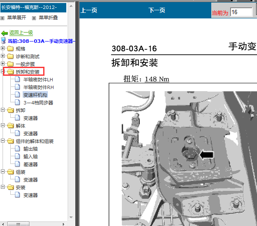257x226 pixels.
Task: Click the document icon for 差速器
Action: click(18, 164)
